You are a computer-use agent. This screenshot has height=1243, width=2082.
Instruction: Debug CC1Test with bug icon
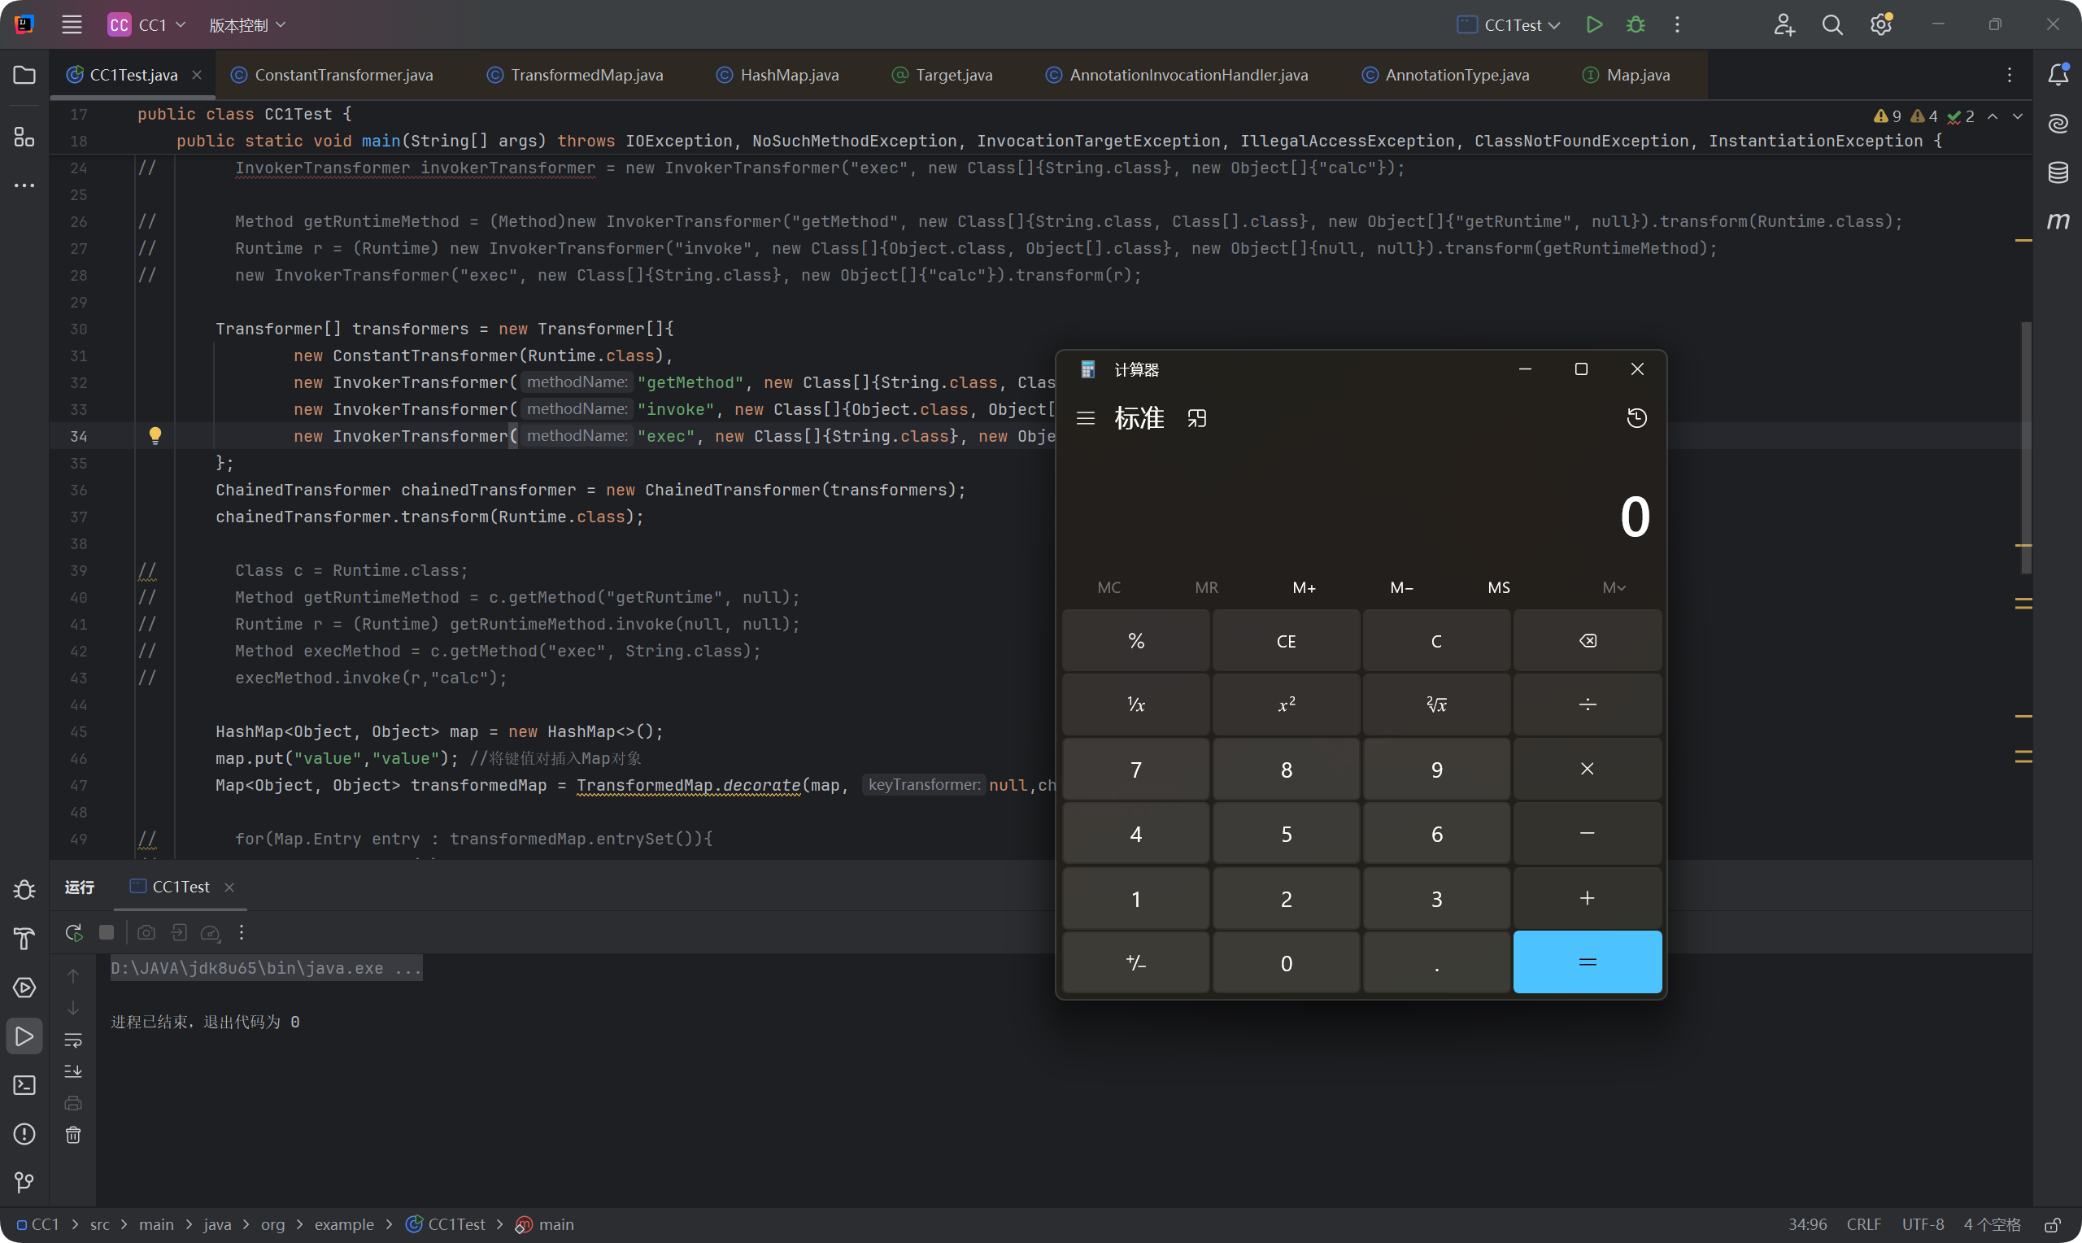[1635, 25]
